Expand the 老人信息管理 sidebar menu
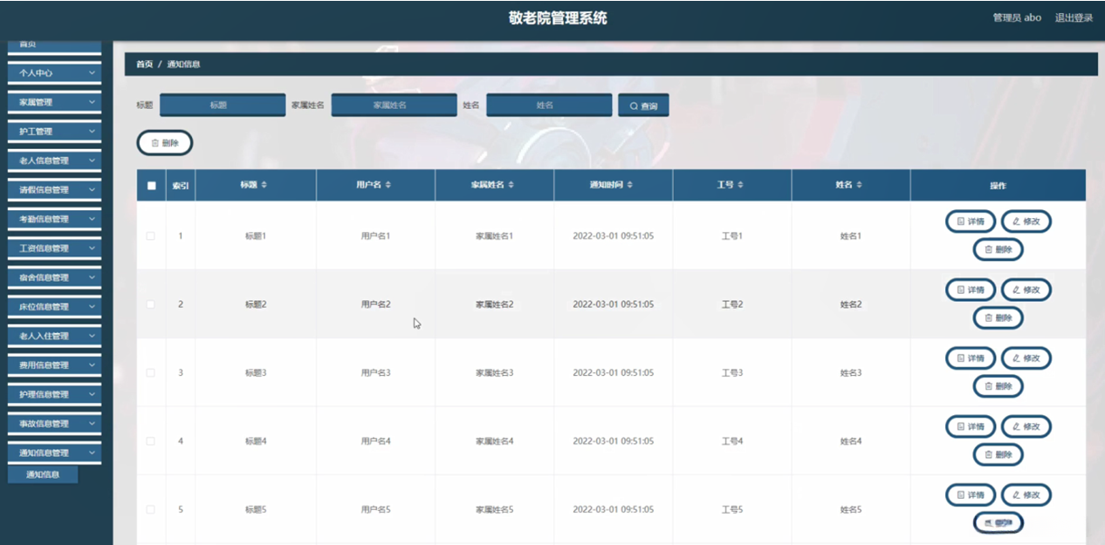The height and width of the screenshot is (545, 1105). pyautogui.click(x=54, y=160)
